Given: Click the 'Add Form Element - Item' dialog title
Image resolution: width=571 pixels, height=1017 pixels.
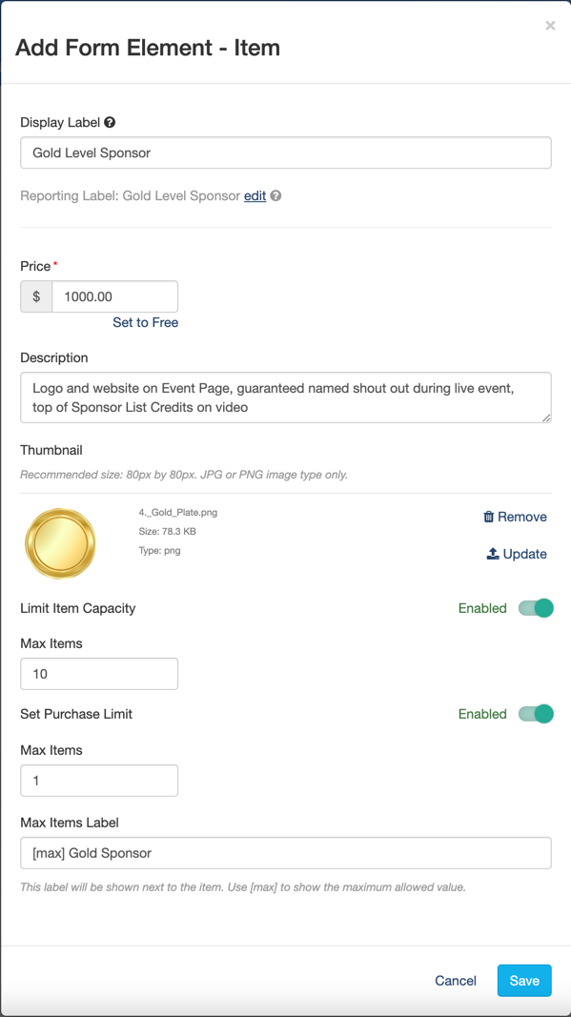Looking at the screenshot, I should coord(148,48).
